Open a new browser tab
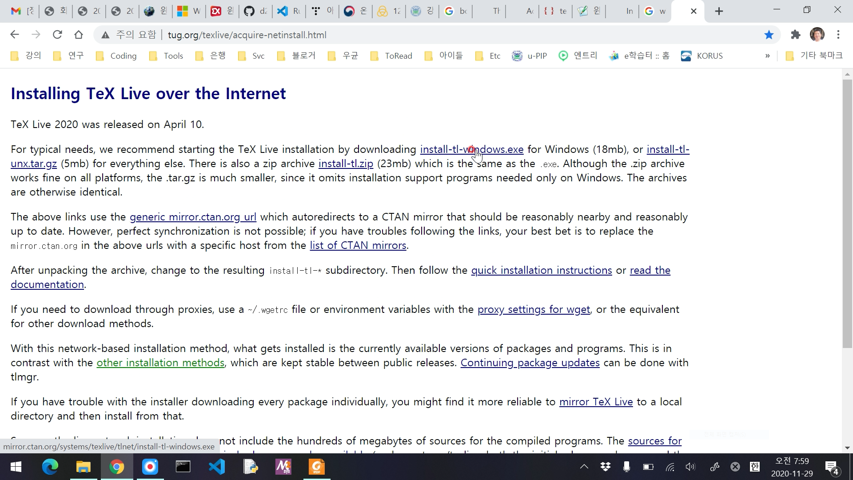 pos(719,11)
